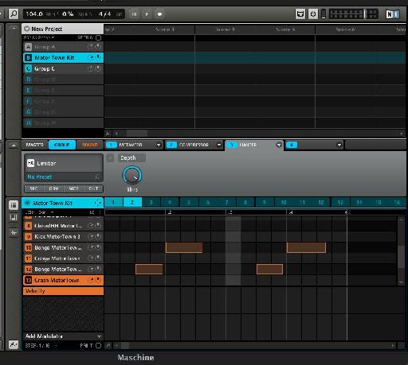Arm recording with the record button
Viewport: 408px width, 365px height.
pyautogui.click(x=159, y=14)
